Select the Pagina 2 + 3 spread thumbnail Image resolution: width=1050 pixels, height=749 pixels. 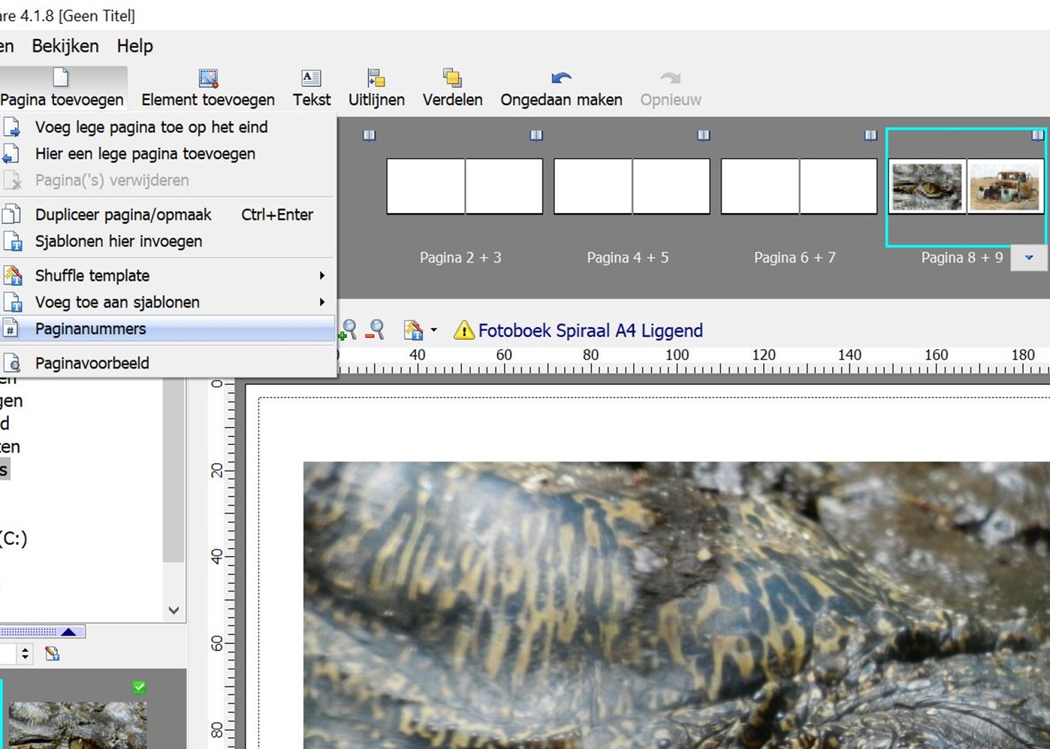click(464, 186)
